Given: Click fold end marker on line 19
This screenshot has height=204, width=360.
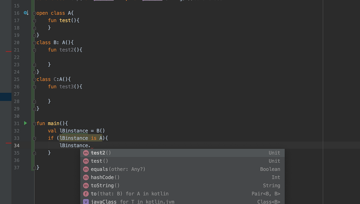Looking at the screenshot, I should (x=34, y=35).
